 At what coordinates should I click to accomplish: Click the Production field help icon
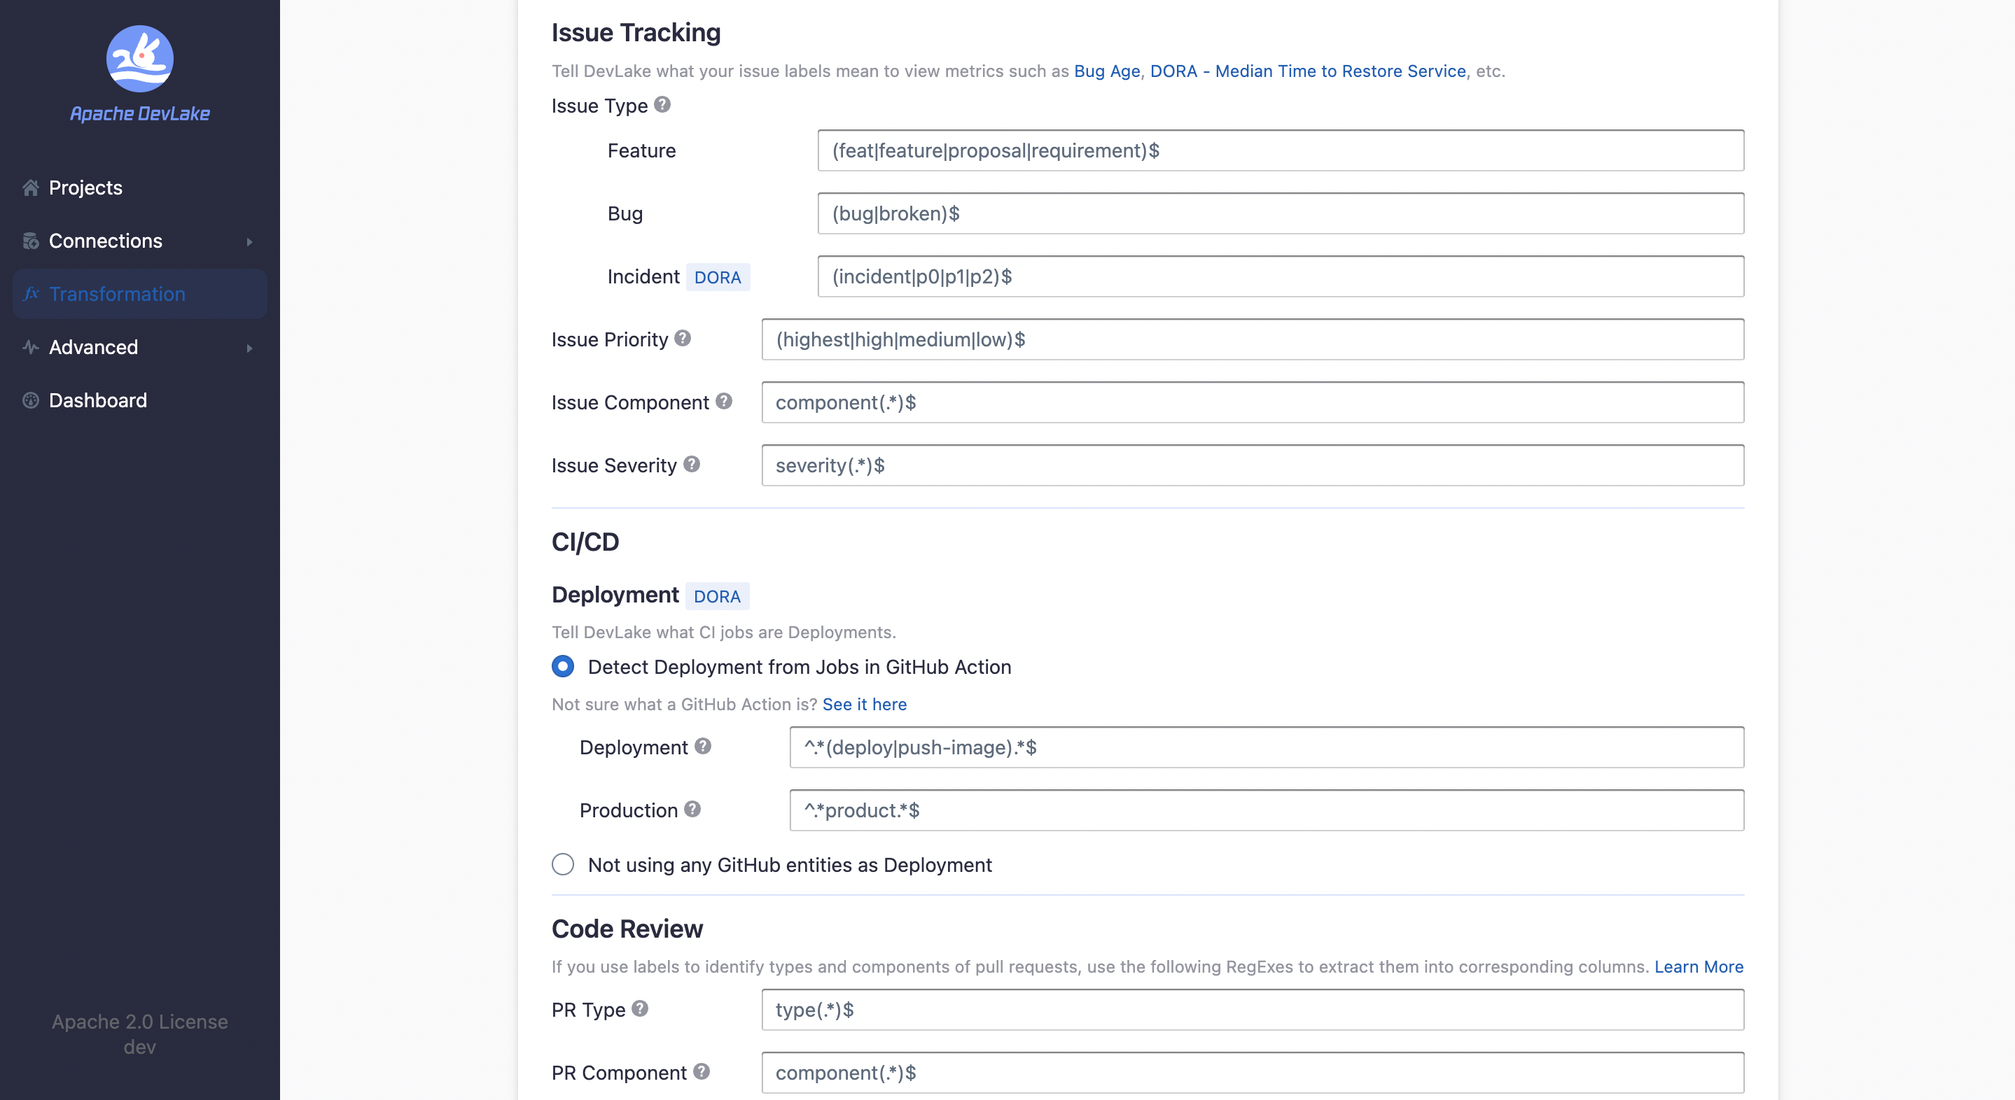click(x=692, y=809)
